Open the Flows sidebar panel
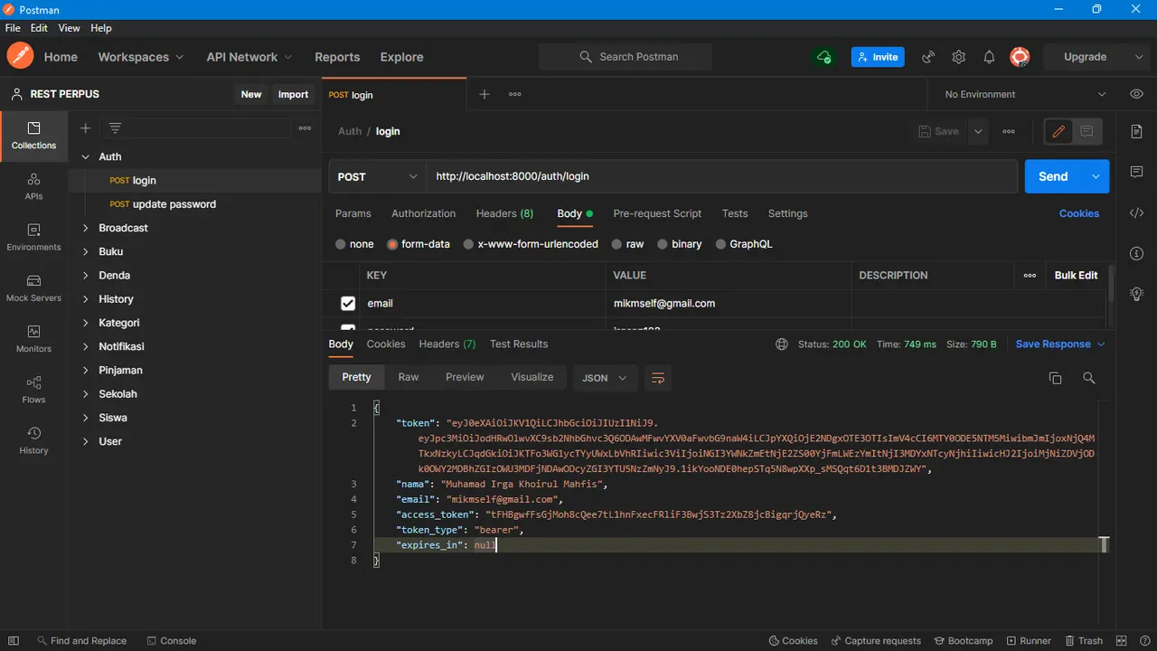The width and height of the screenshot is (1157, 651). click(x=34, y=389)
